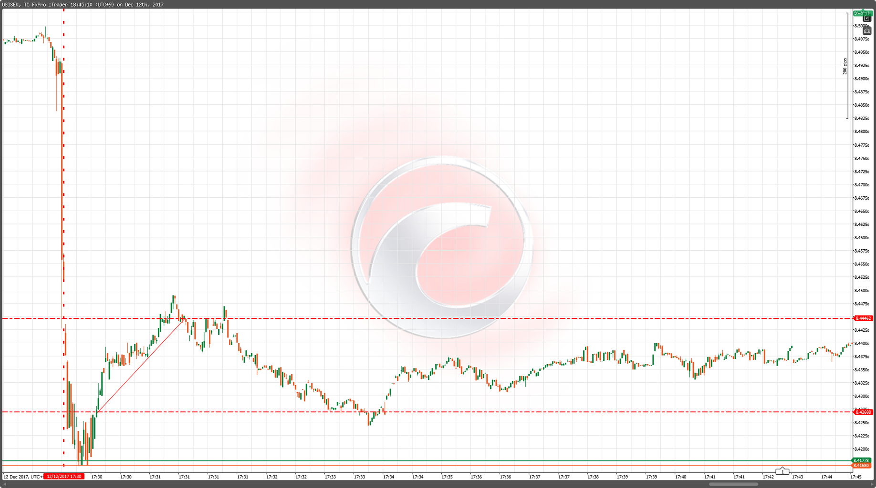Click the 17:35 time axis label
This screenshot has width=876, height=488.
click(x=447, y=477)
